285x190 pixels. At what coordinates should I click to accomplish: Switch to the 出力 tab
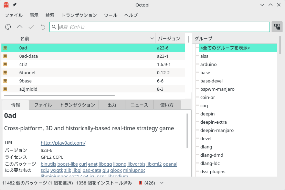coord(112,105)
